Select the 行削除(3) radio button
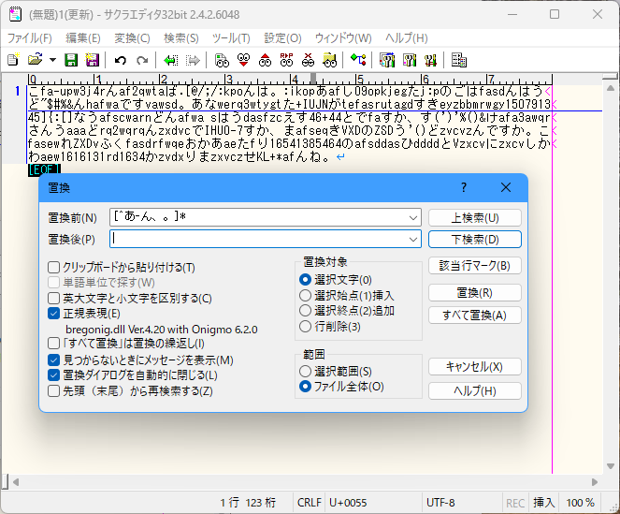The height and width of the screenshot is (514, 620). [305, 327]
